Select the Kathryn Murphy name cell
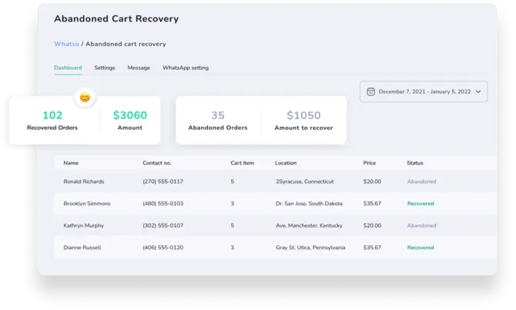Image resolution: width=516 pixels, height=310 pixels. point(84,225)
